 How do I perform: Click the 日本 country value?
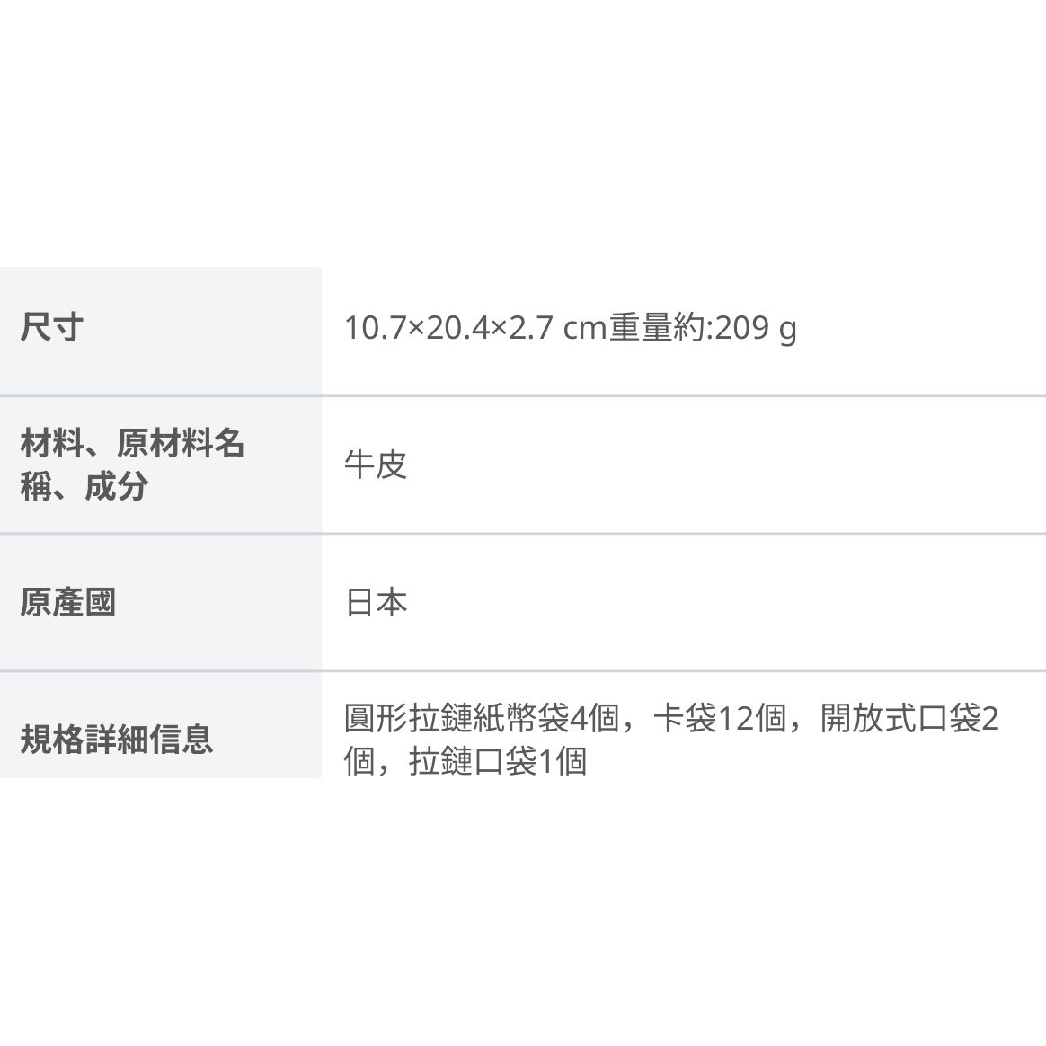[x=377, y=602]
